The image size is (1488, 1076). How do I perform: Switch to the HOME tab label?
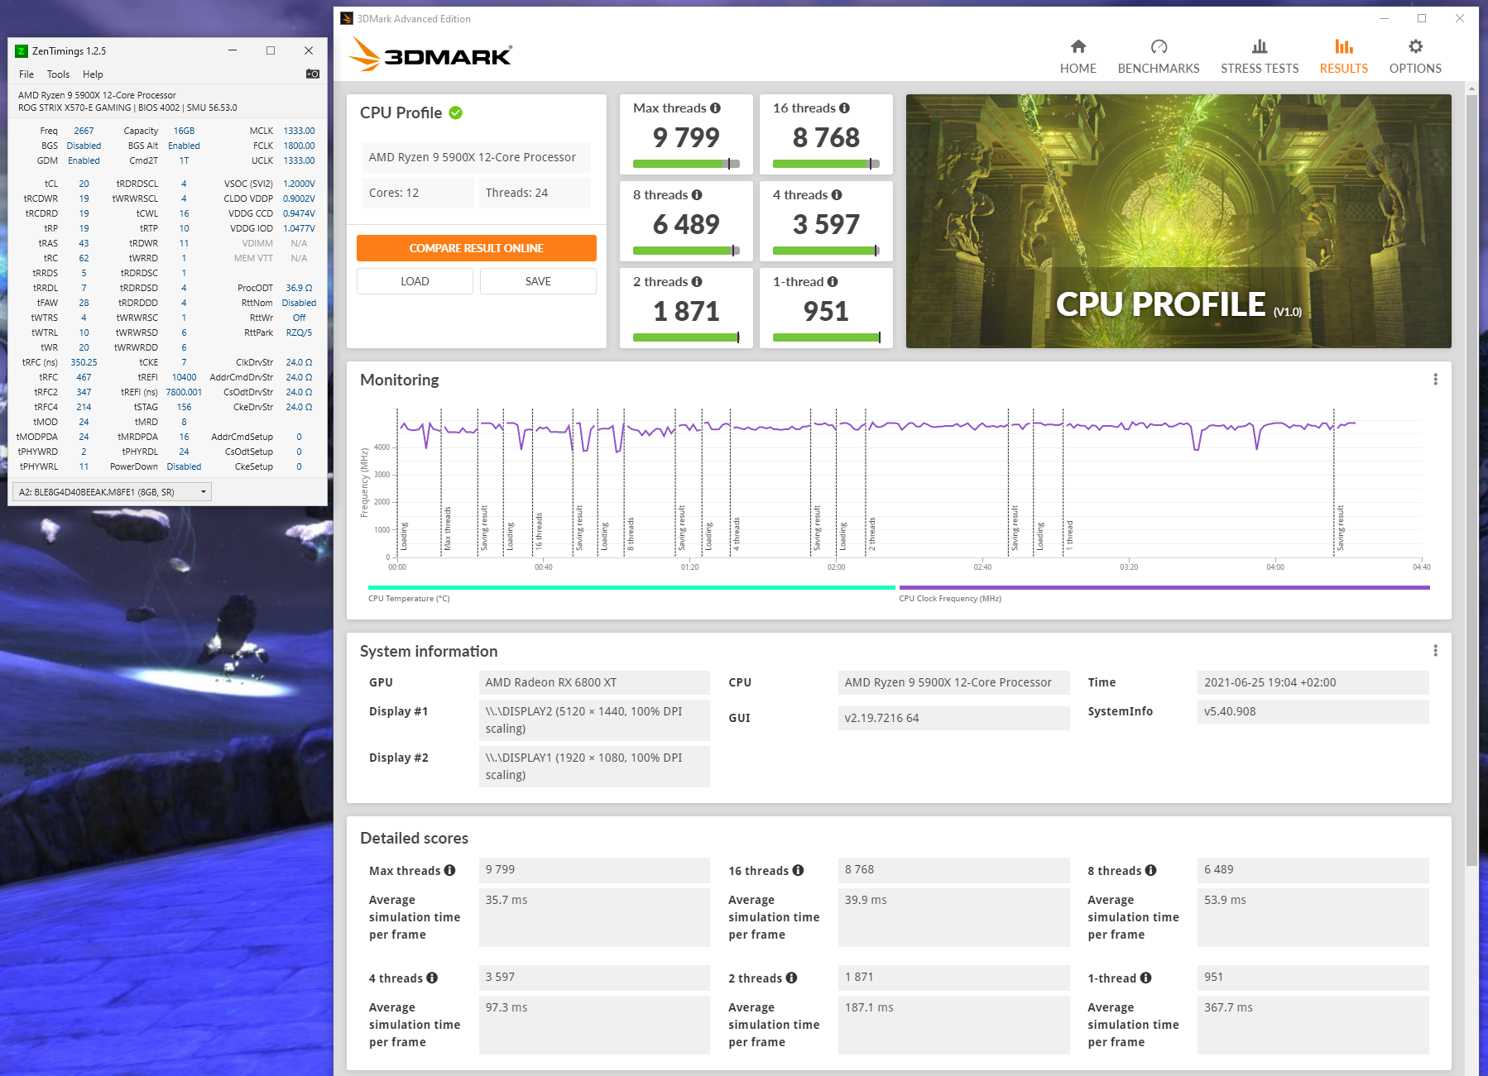pos(1078,69)
